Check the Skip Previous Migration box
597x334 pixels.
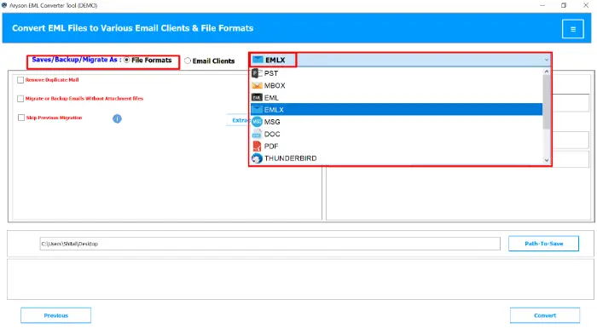coord(21,118)
